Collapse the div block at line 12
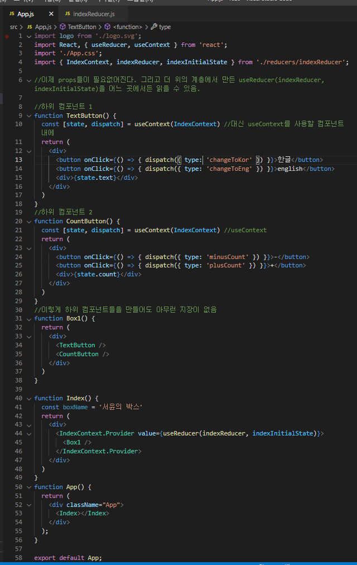This screenshot has height=565, width=357. (29, 151)
